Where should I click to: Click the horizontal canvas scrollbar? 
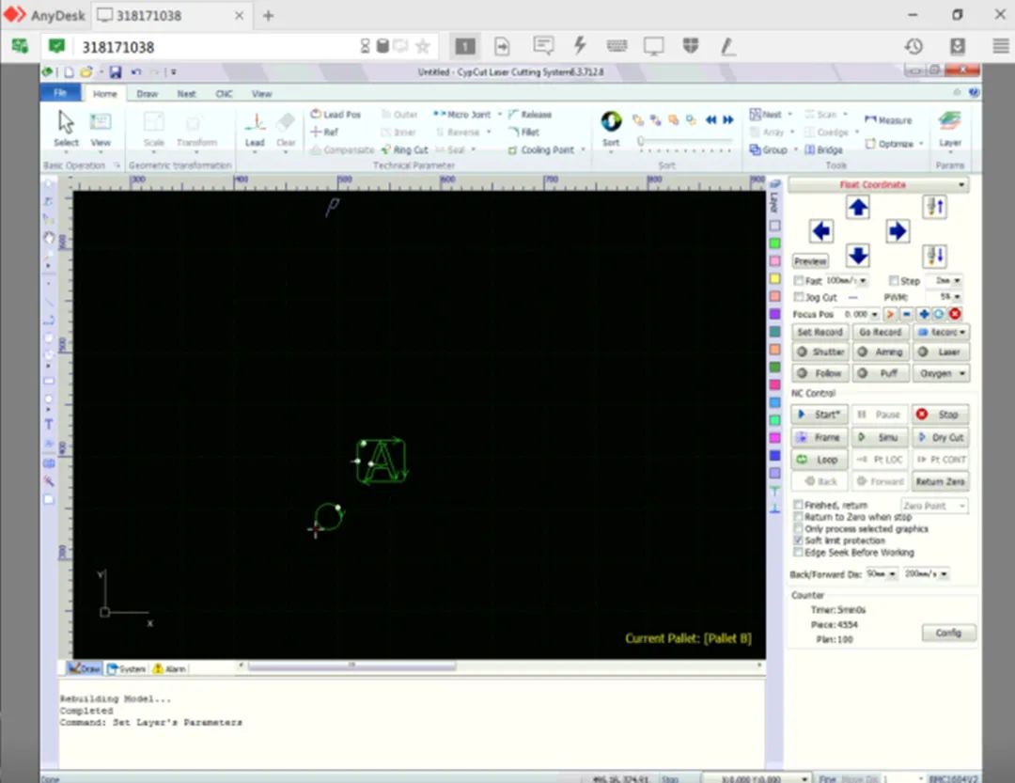(351, 666)
